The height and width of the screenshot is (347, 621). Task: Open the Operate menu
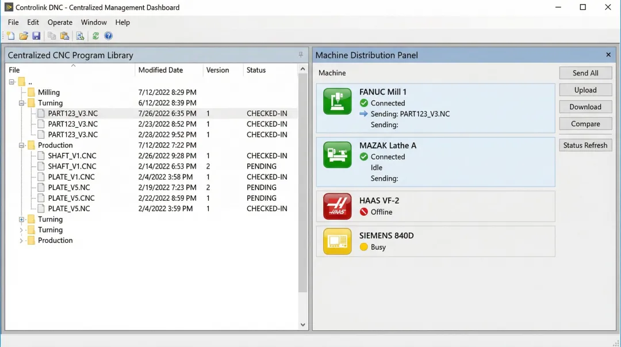pos(60,22)
